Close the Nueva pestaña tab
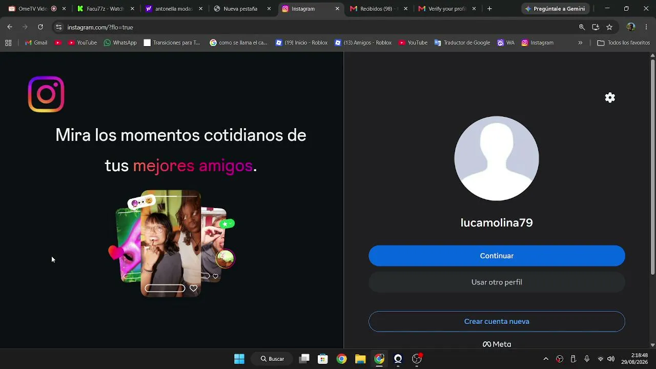Screen dimensions: 656x369 point(269,9)
